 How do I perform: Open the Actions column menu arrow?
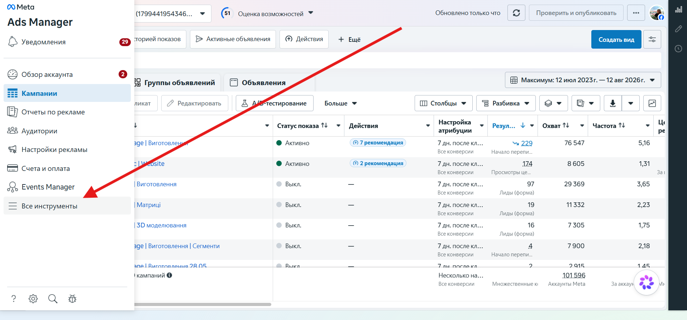coord(428,125)
